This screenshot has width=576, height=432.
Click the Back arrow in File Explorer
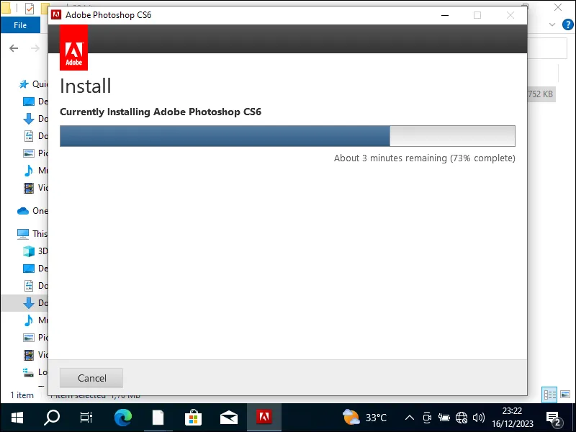[x=14, y=48]
